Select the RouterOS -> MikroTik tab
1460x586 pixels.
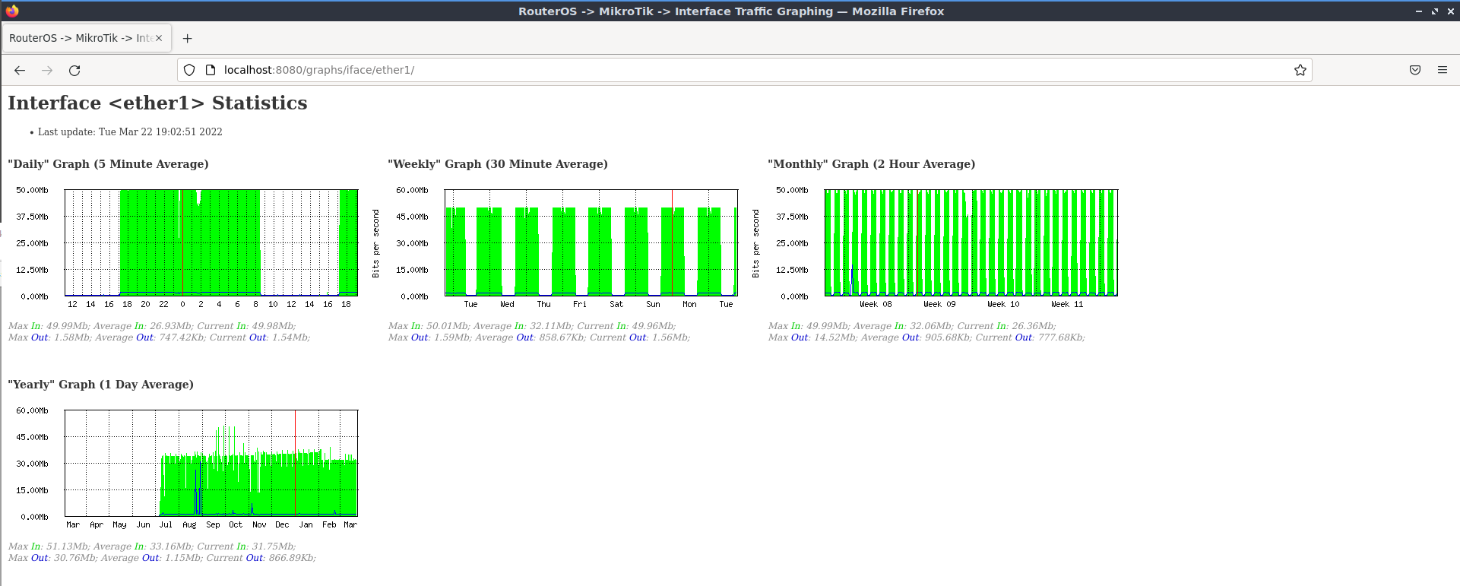86,38
